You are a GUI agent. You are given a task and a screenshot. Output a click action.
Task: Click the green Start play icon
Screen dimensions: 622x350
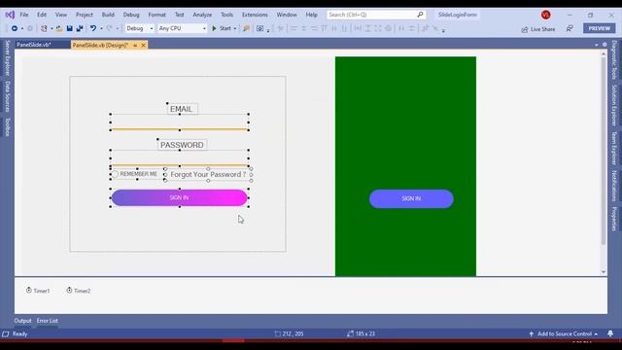tap(214, 28)
